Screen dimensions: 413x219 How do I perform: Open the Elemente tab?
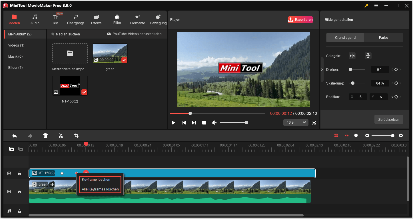pos(137,20)
